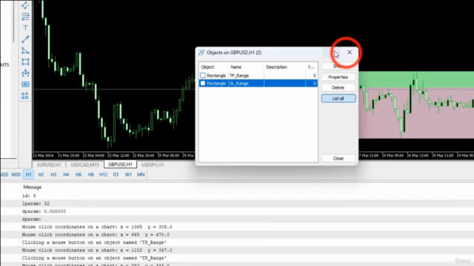
Task: Click the partially hidden Show button
Action: [x=338, y=66]
